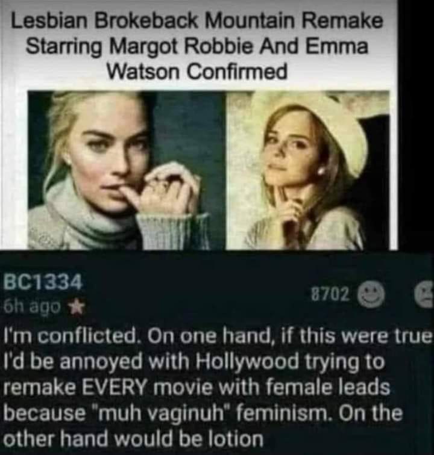The image size is (434, 455).
Task: Click the 8702 vote count
Action: coord(330,294)
